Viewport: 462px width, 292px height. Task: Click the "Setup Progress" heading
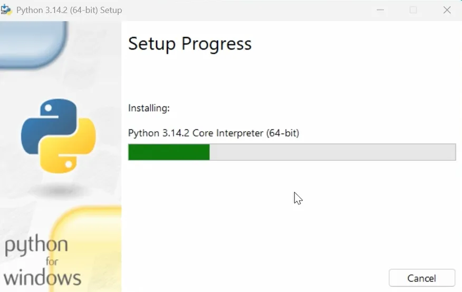[190, 44]
